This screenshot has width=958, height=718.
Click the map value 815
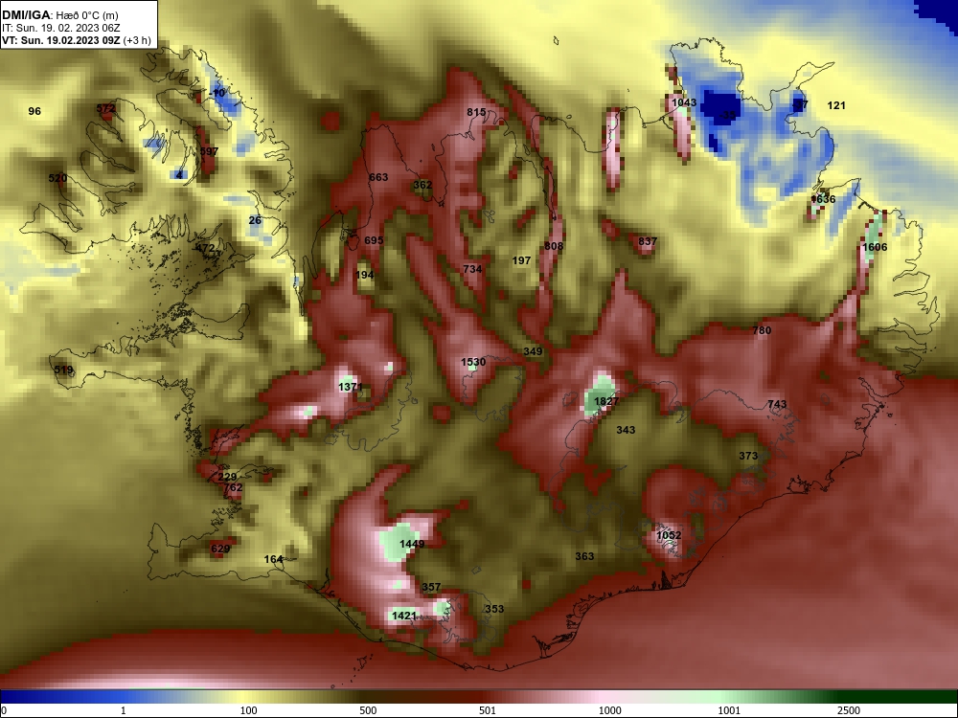(x=476, y=112)
